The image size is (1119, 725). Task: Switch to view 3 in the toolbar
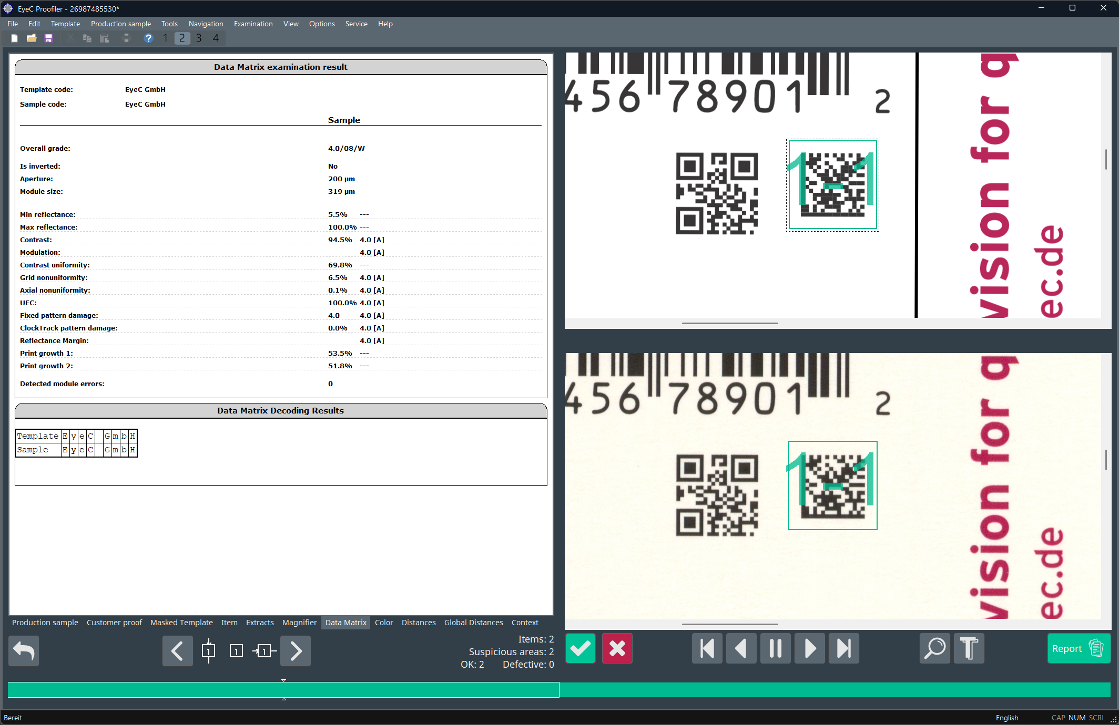tap(199, 38)
